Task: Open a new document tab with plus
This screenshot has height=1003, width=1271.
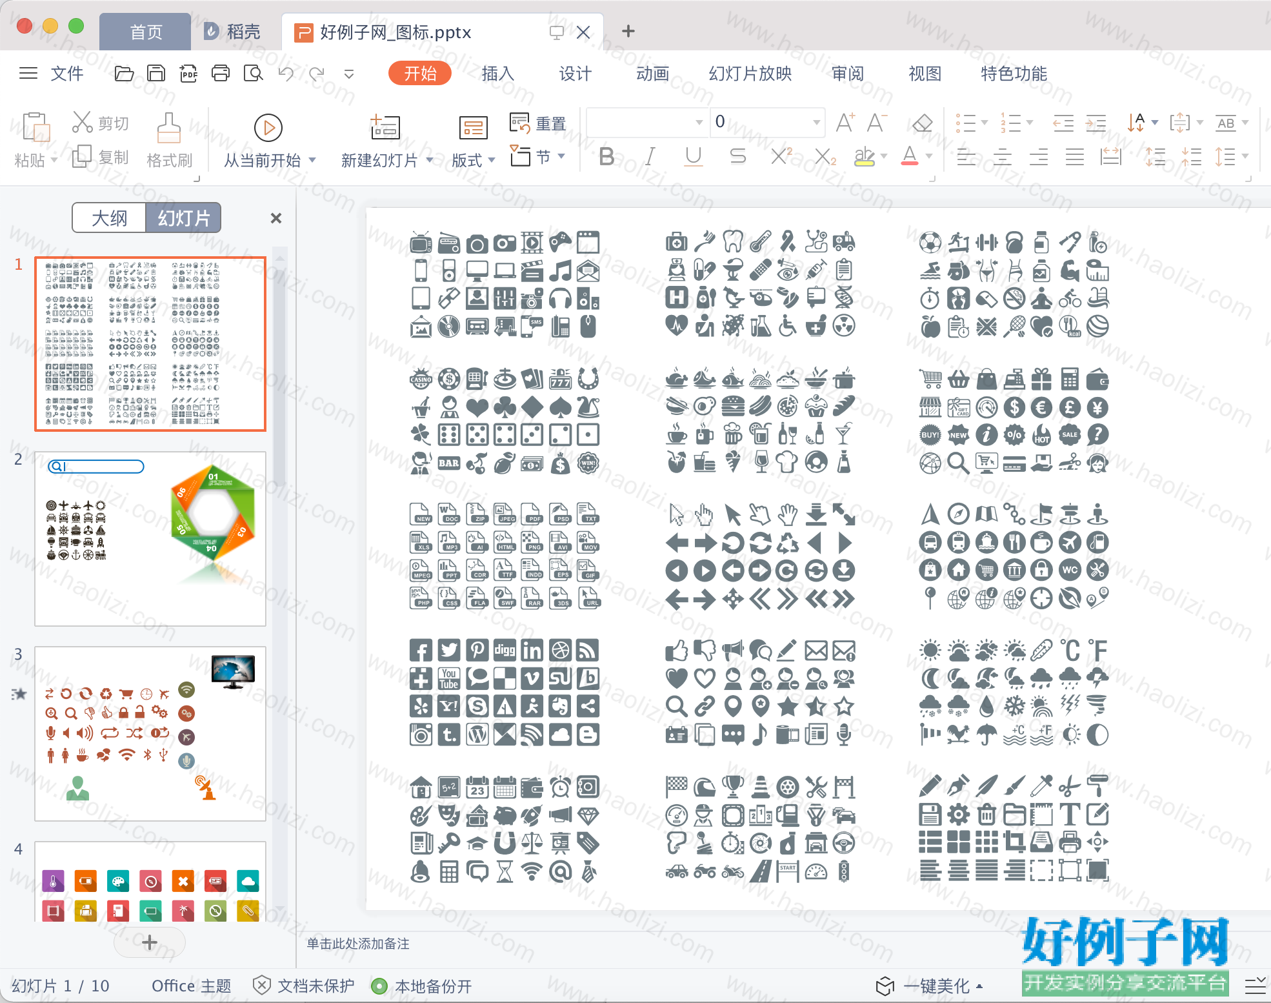Action: (x=628, y=31)
